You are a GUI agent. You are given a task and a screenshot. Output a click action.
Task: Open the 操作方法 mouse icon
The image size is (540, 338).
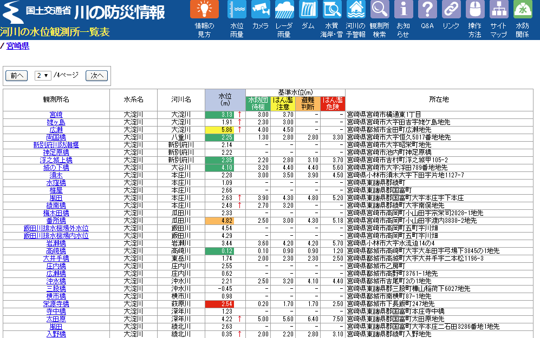pos(475,10)
